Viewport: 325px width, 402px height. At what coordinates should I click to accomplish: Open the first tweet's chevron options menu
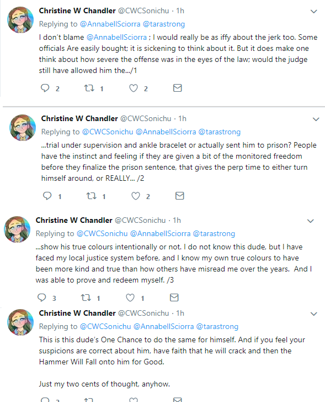click(314, 11)
